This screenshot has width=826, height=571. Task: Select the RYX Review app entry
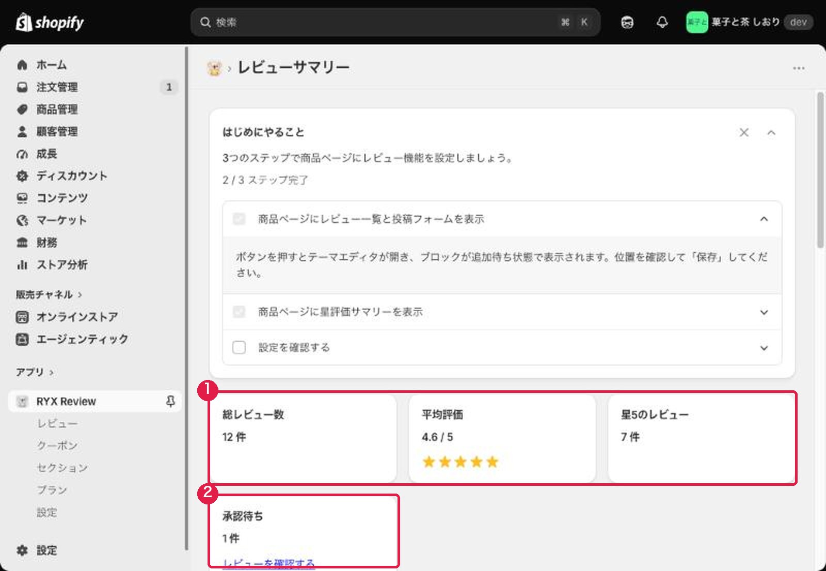point(95,401)
